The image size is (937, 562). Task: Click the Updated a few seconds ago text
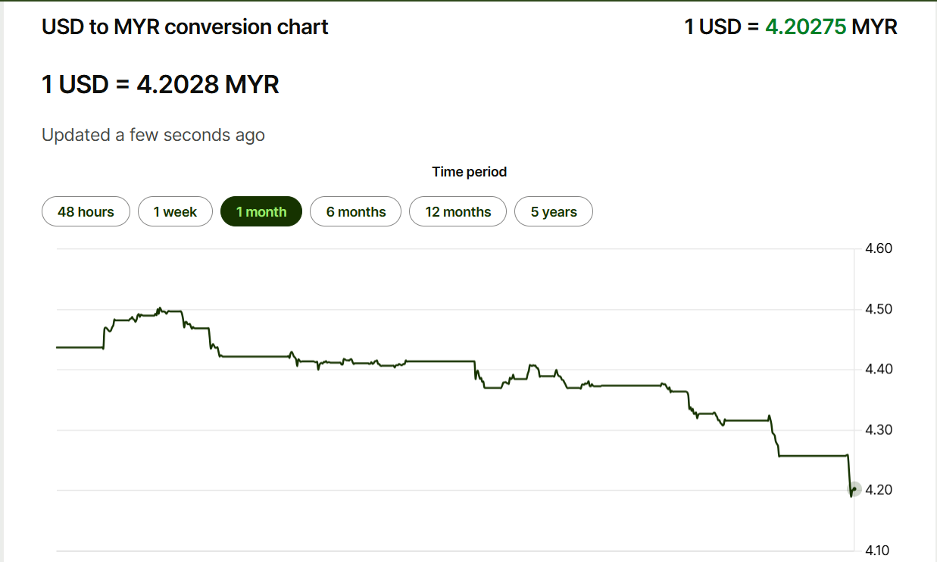pyautogui.click(x=153, y=136)
